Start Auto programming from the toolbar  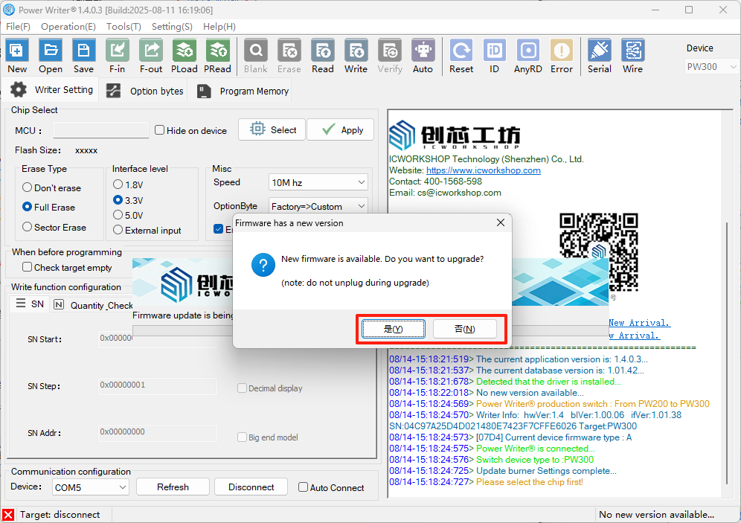coord(423,56)
